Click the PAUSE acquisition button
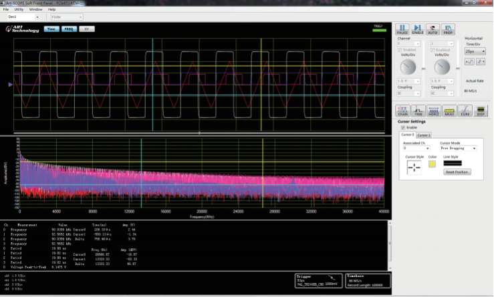 point(402,29)
